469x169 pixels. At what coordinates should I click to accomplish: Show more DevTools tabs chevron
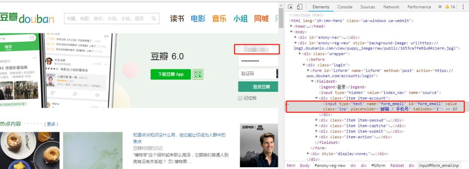click(439, 7)
